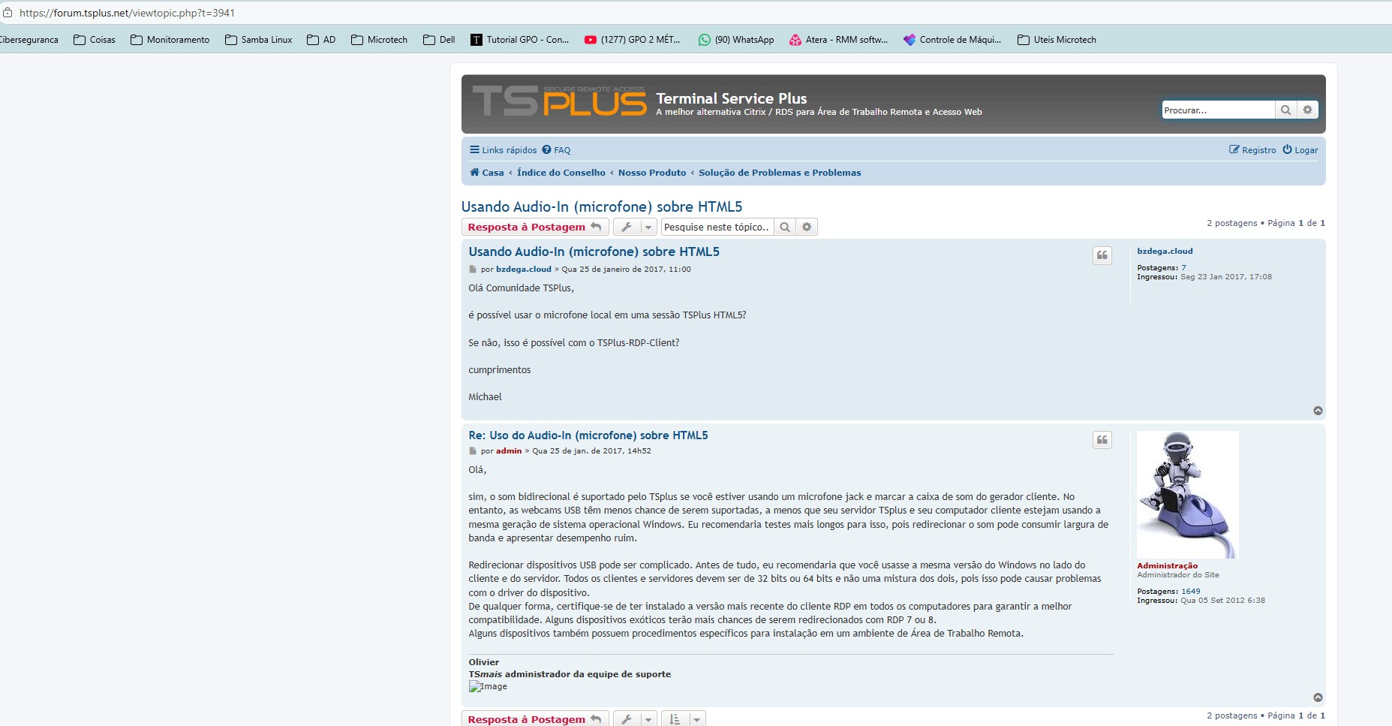1392x726 pixels.
Task: Click the top Resposta à Postagem button
Action: [x=535, y=227]
